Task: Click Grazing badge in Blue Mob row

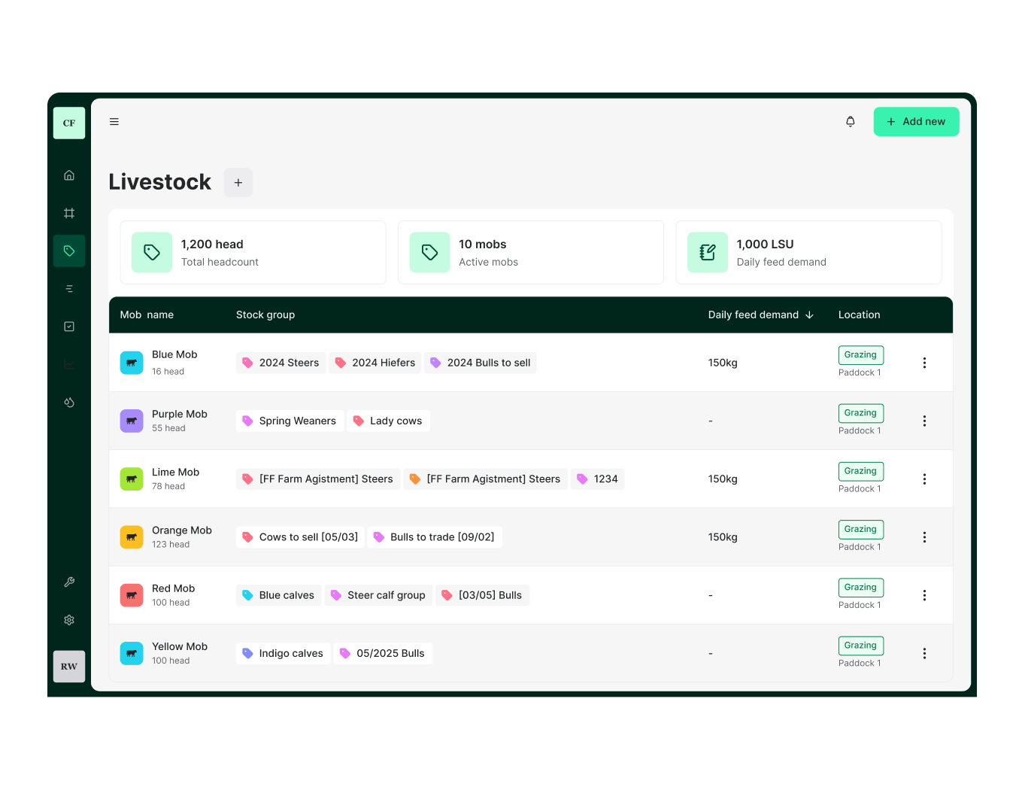Action: [x=861, y=355]
